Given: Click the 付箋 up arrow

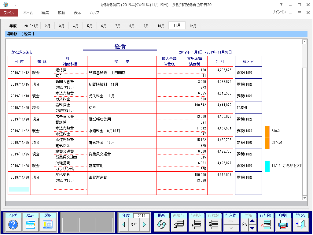Looking at the screenshot, I should pos(252,221).
